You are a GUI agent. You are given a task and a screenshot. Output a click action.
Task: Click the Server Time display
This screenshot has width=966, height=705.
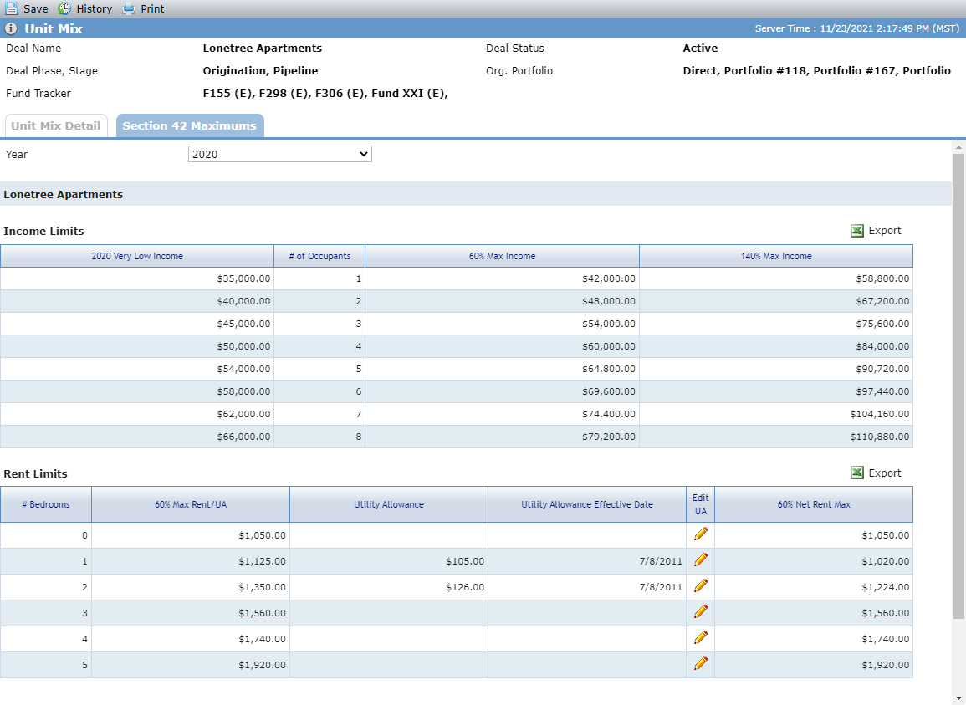[857, 28]
